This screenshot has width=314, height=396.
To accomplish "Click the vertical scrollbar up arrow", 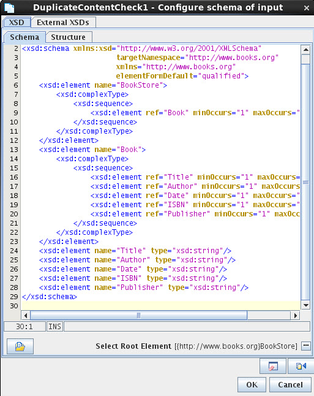I will tap(305, 50).
